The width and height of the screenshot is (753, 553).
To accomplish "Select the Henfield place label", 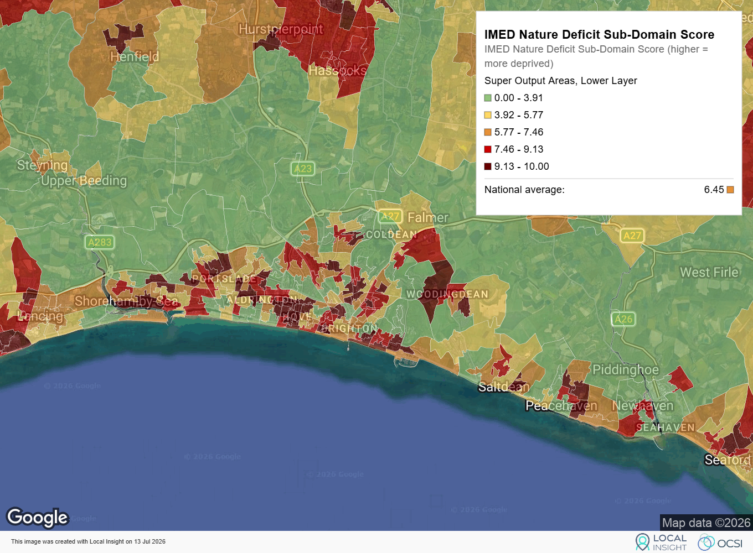I will (135, 56).
